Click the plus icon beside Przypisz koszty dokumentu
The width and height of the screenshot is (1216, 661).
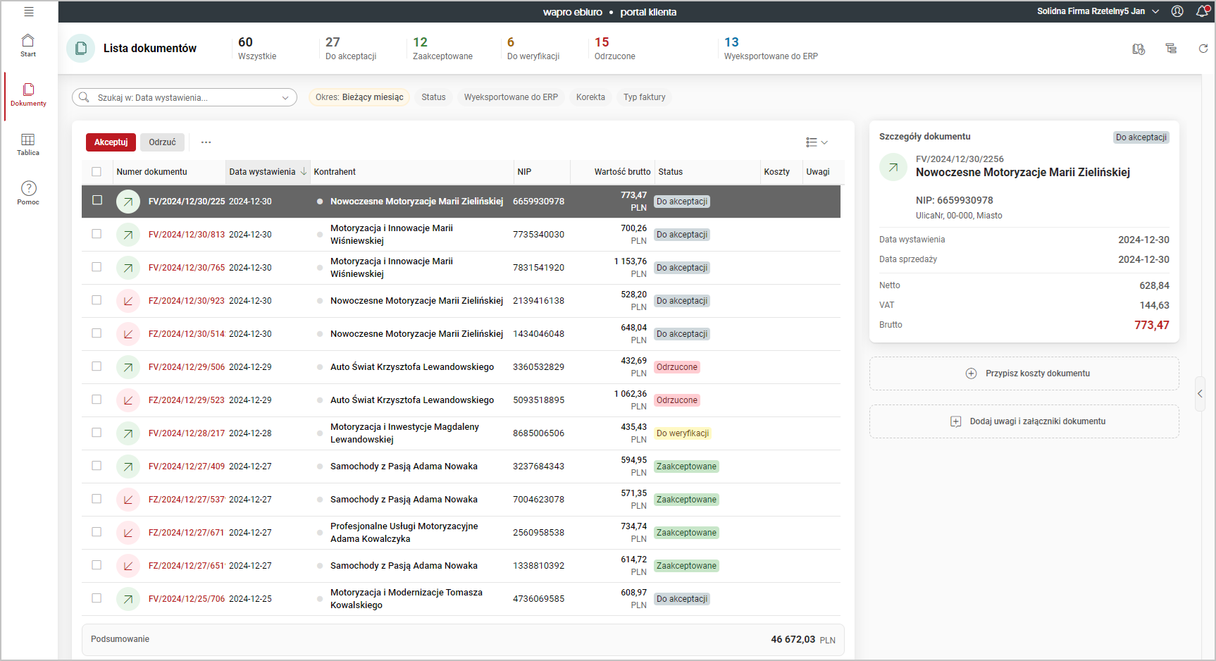pos(971,373)
